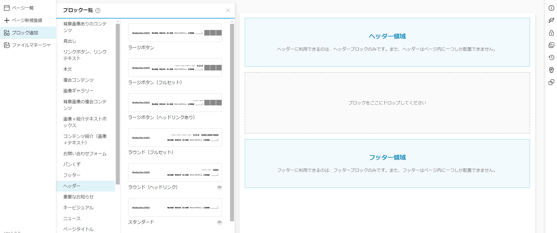Screen dimensions: 557x233
Task: Click the ブロックをここにドロップしてください drop zone
Action: [x=387, y=103]
